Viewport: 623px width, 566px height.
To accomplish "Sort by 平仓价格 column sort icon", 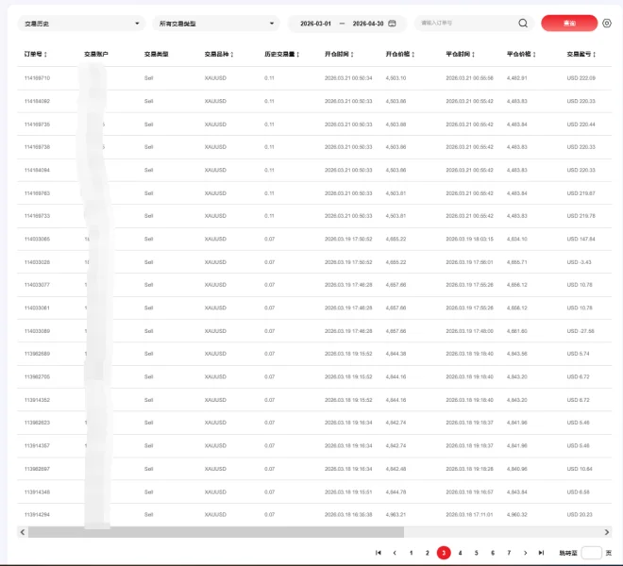I will point(534,55).
